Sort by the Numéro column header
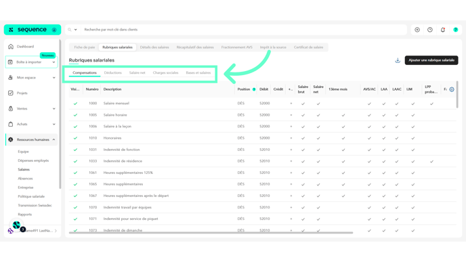Screen dimensions: 466x262 92,89
